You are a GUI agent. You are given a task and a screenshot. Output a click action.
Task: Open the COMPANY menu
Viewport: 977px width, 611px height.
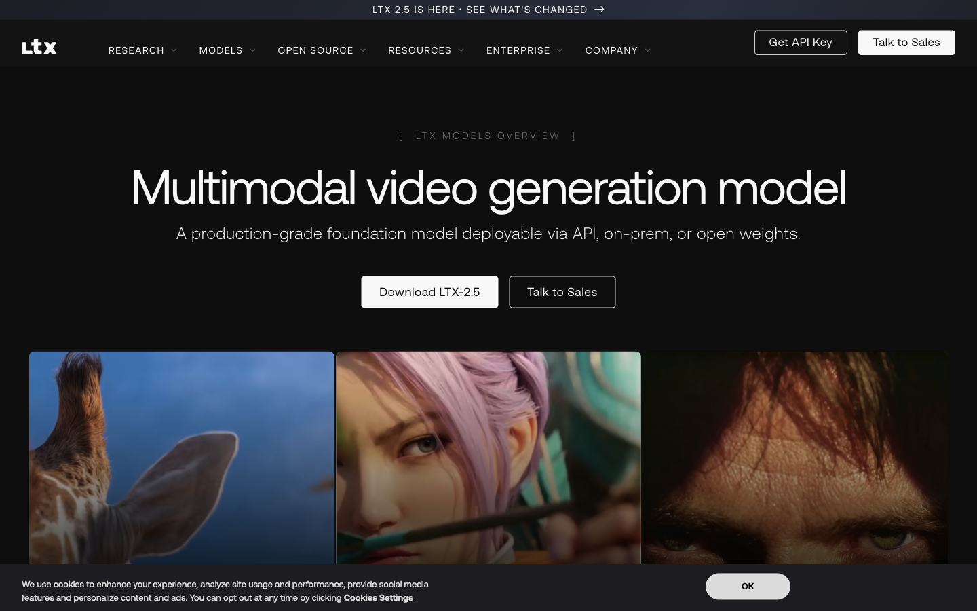pyautogui.click(x=611, y=50)
